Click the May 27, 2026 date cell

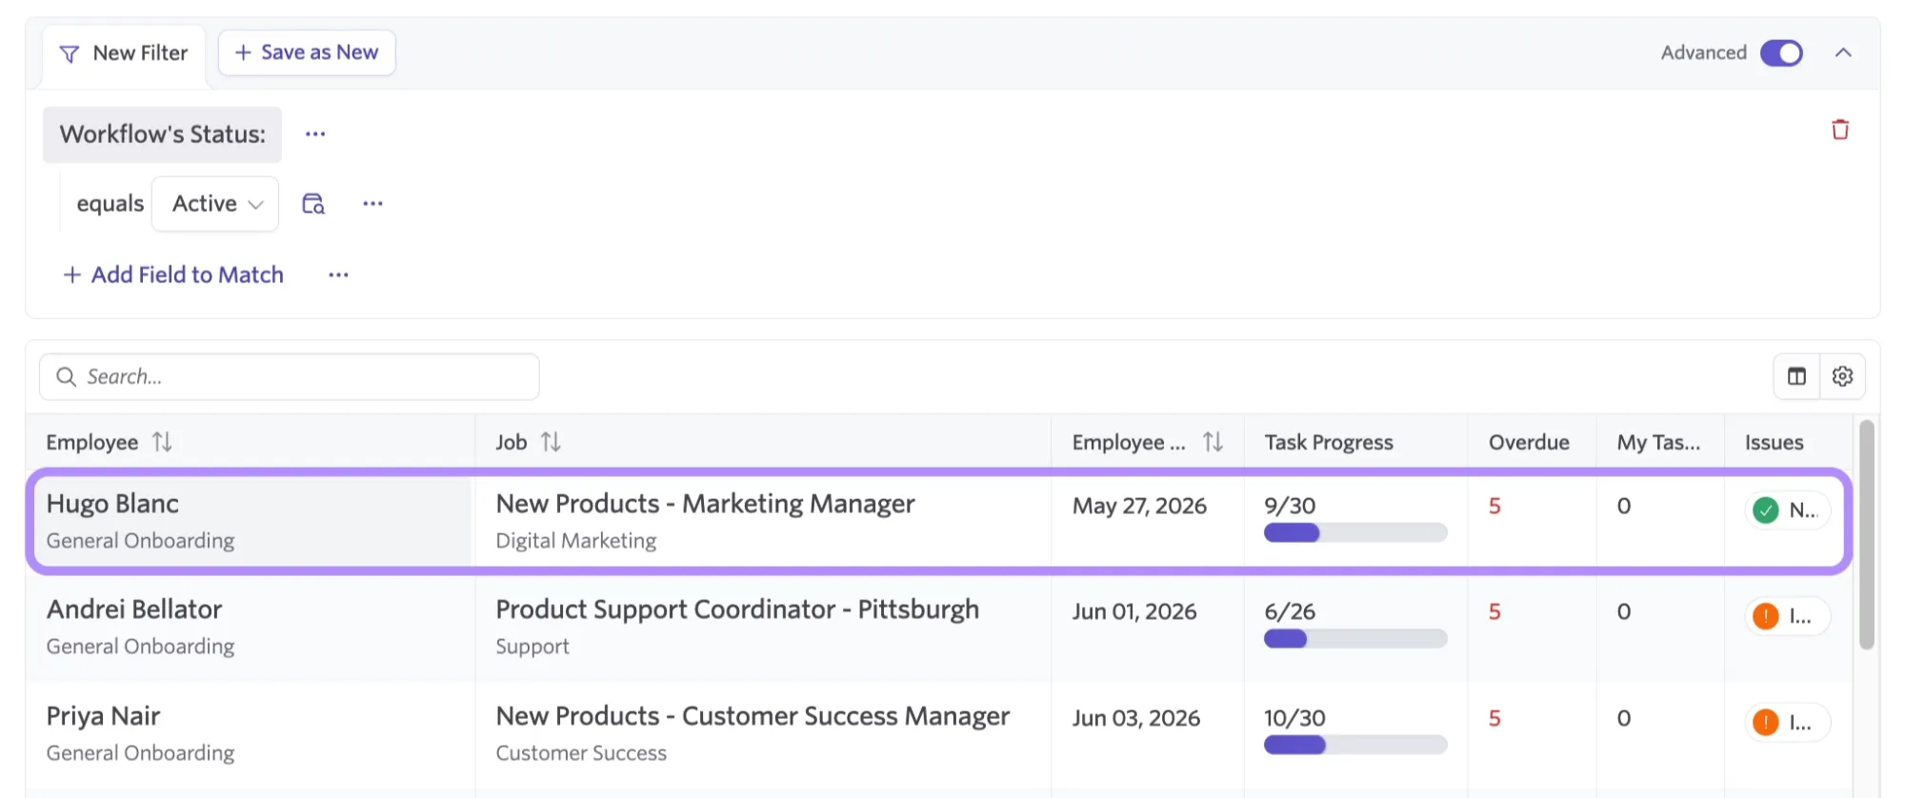tap(1139, 506)
